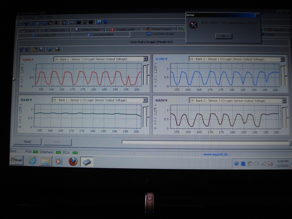
Task: Click the save floppy disk icon in graph toolbar
Action: pyautogui.click(x=41, y=49)
